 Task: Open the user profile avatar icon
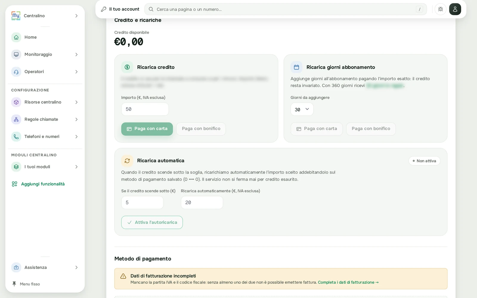[455, 9]
